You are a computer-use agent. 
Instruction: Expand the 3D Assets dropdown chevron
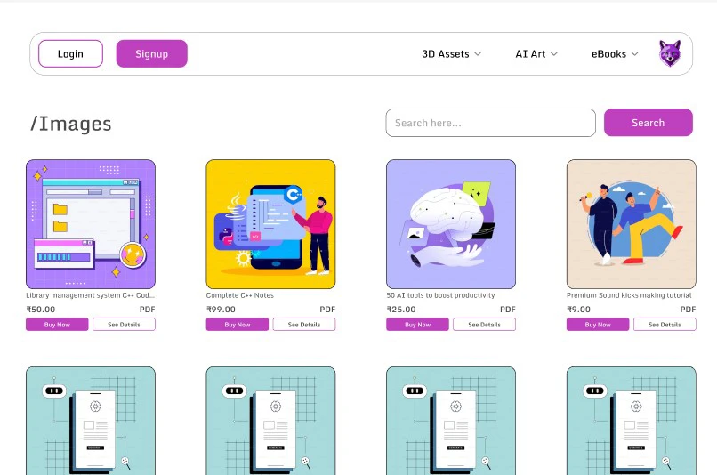(478, 54)
